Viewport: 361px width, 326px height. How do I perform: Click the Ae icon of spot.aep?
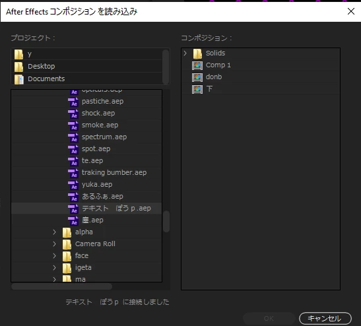(x=73, y=149)
